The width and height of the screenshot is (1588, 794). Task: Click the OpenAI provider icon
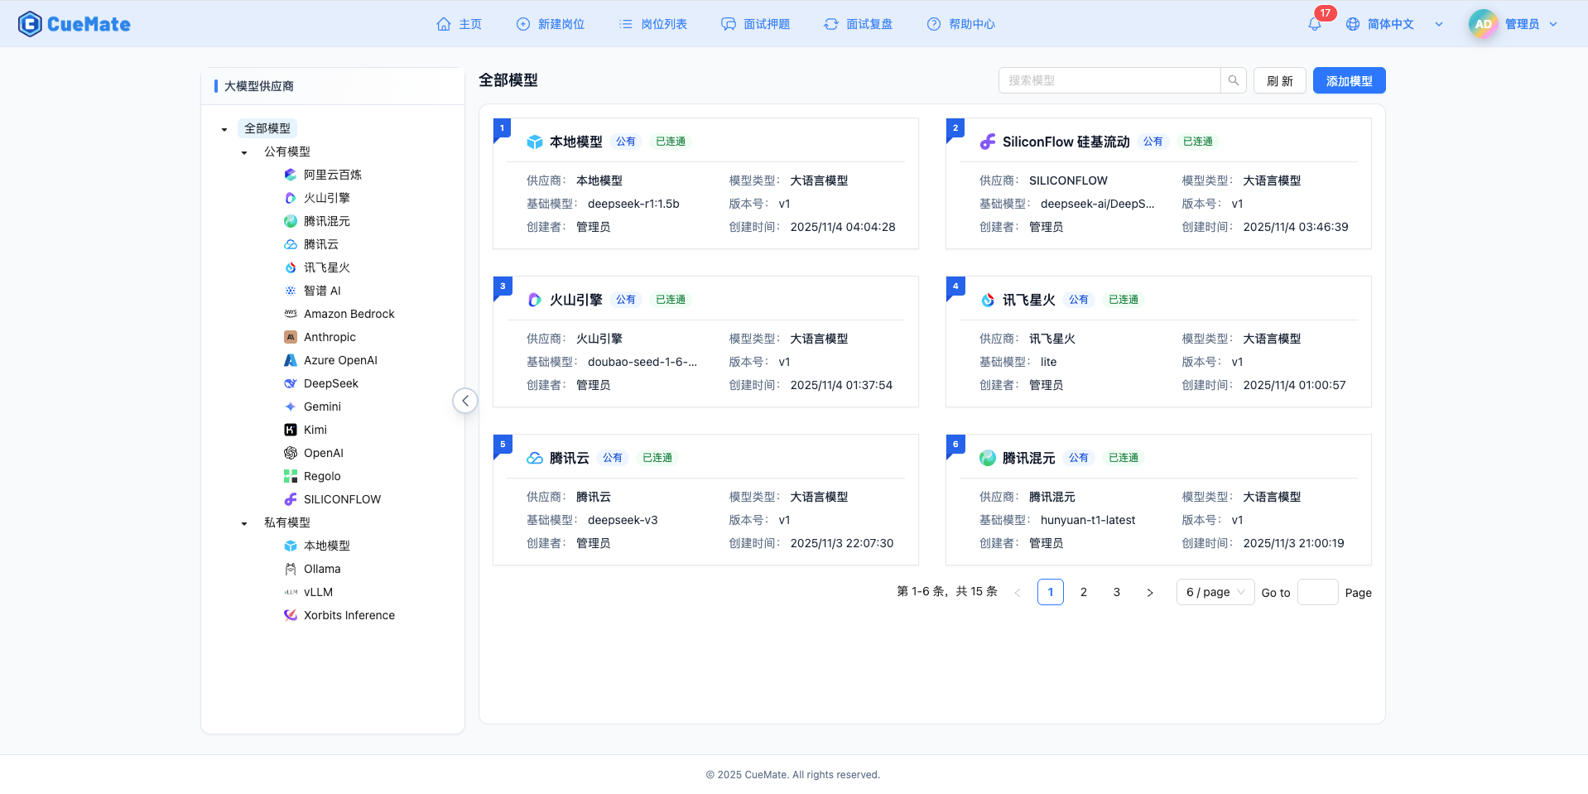290,453
